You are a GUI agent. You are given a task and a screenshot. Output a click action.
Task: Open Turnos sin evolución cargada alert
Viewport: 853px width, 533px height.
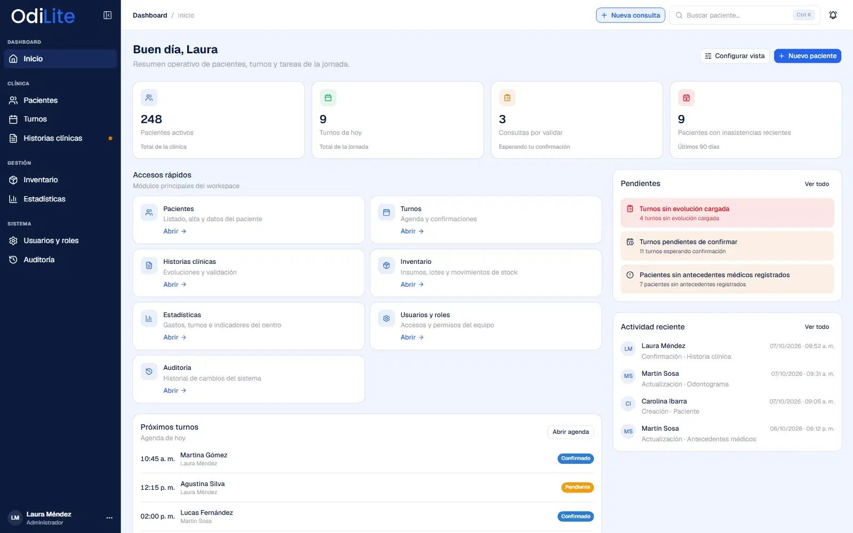tap(727, 213)
